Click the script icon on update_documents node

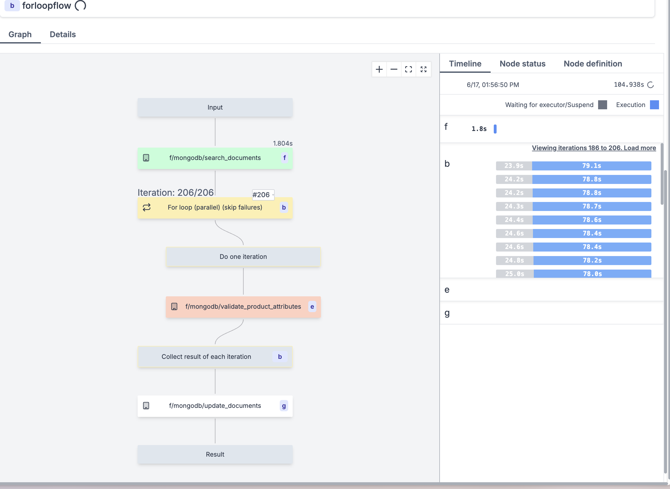pyautogui.click(x=146, y=406)
